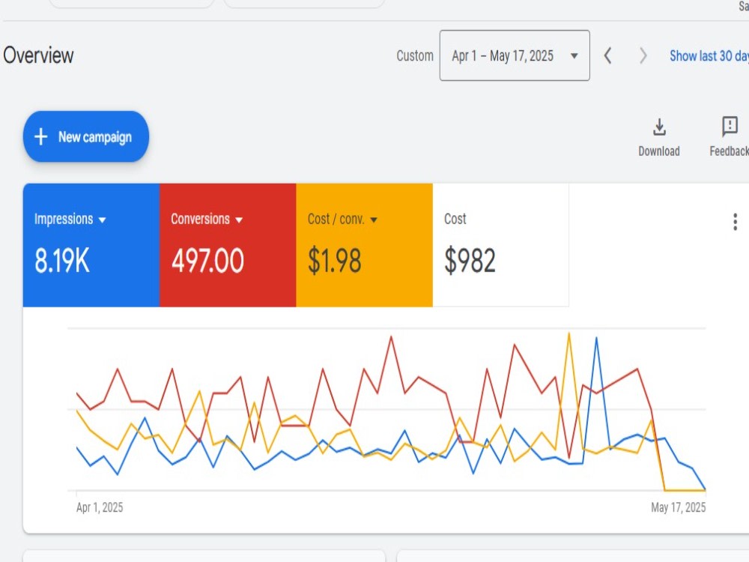749x562 pixels.
Task: Open the date range dropdown Apr 1 – May 17, 2025
Action: pos(515,55)
